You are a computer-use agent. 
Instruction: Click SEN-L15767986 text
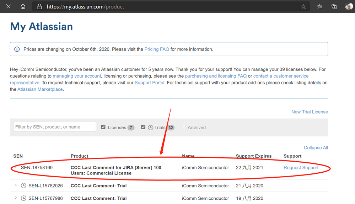pos(45,199)
